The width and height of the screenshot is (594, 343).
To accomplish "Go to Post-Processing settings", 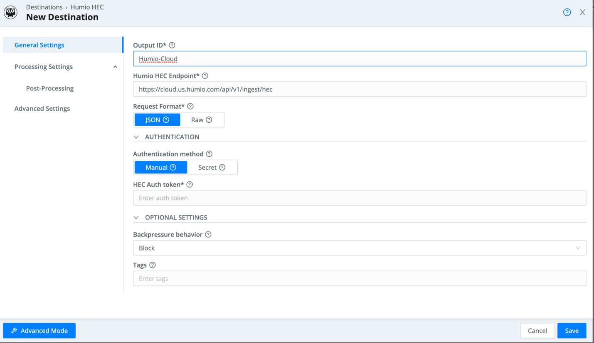I will click(x=50, y=88).
